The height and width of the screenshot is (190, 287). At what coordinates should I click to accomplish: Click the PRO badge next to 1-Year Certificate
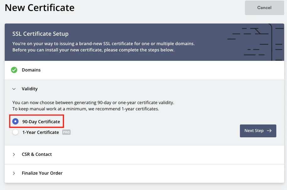click(x=66, y=132)
